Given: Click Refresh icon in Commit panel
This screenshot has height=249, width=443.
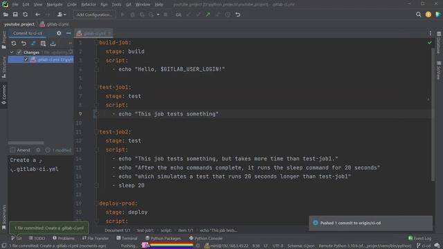Looking at the screenshot, I should [x=14, y=44].
